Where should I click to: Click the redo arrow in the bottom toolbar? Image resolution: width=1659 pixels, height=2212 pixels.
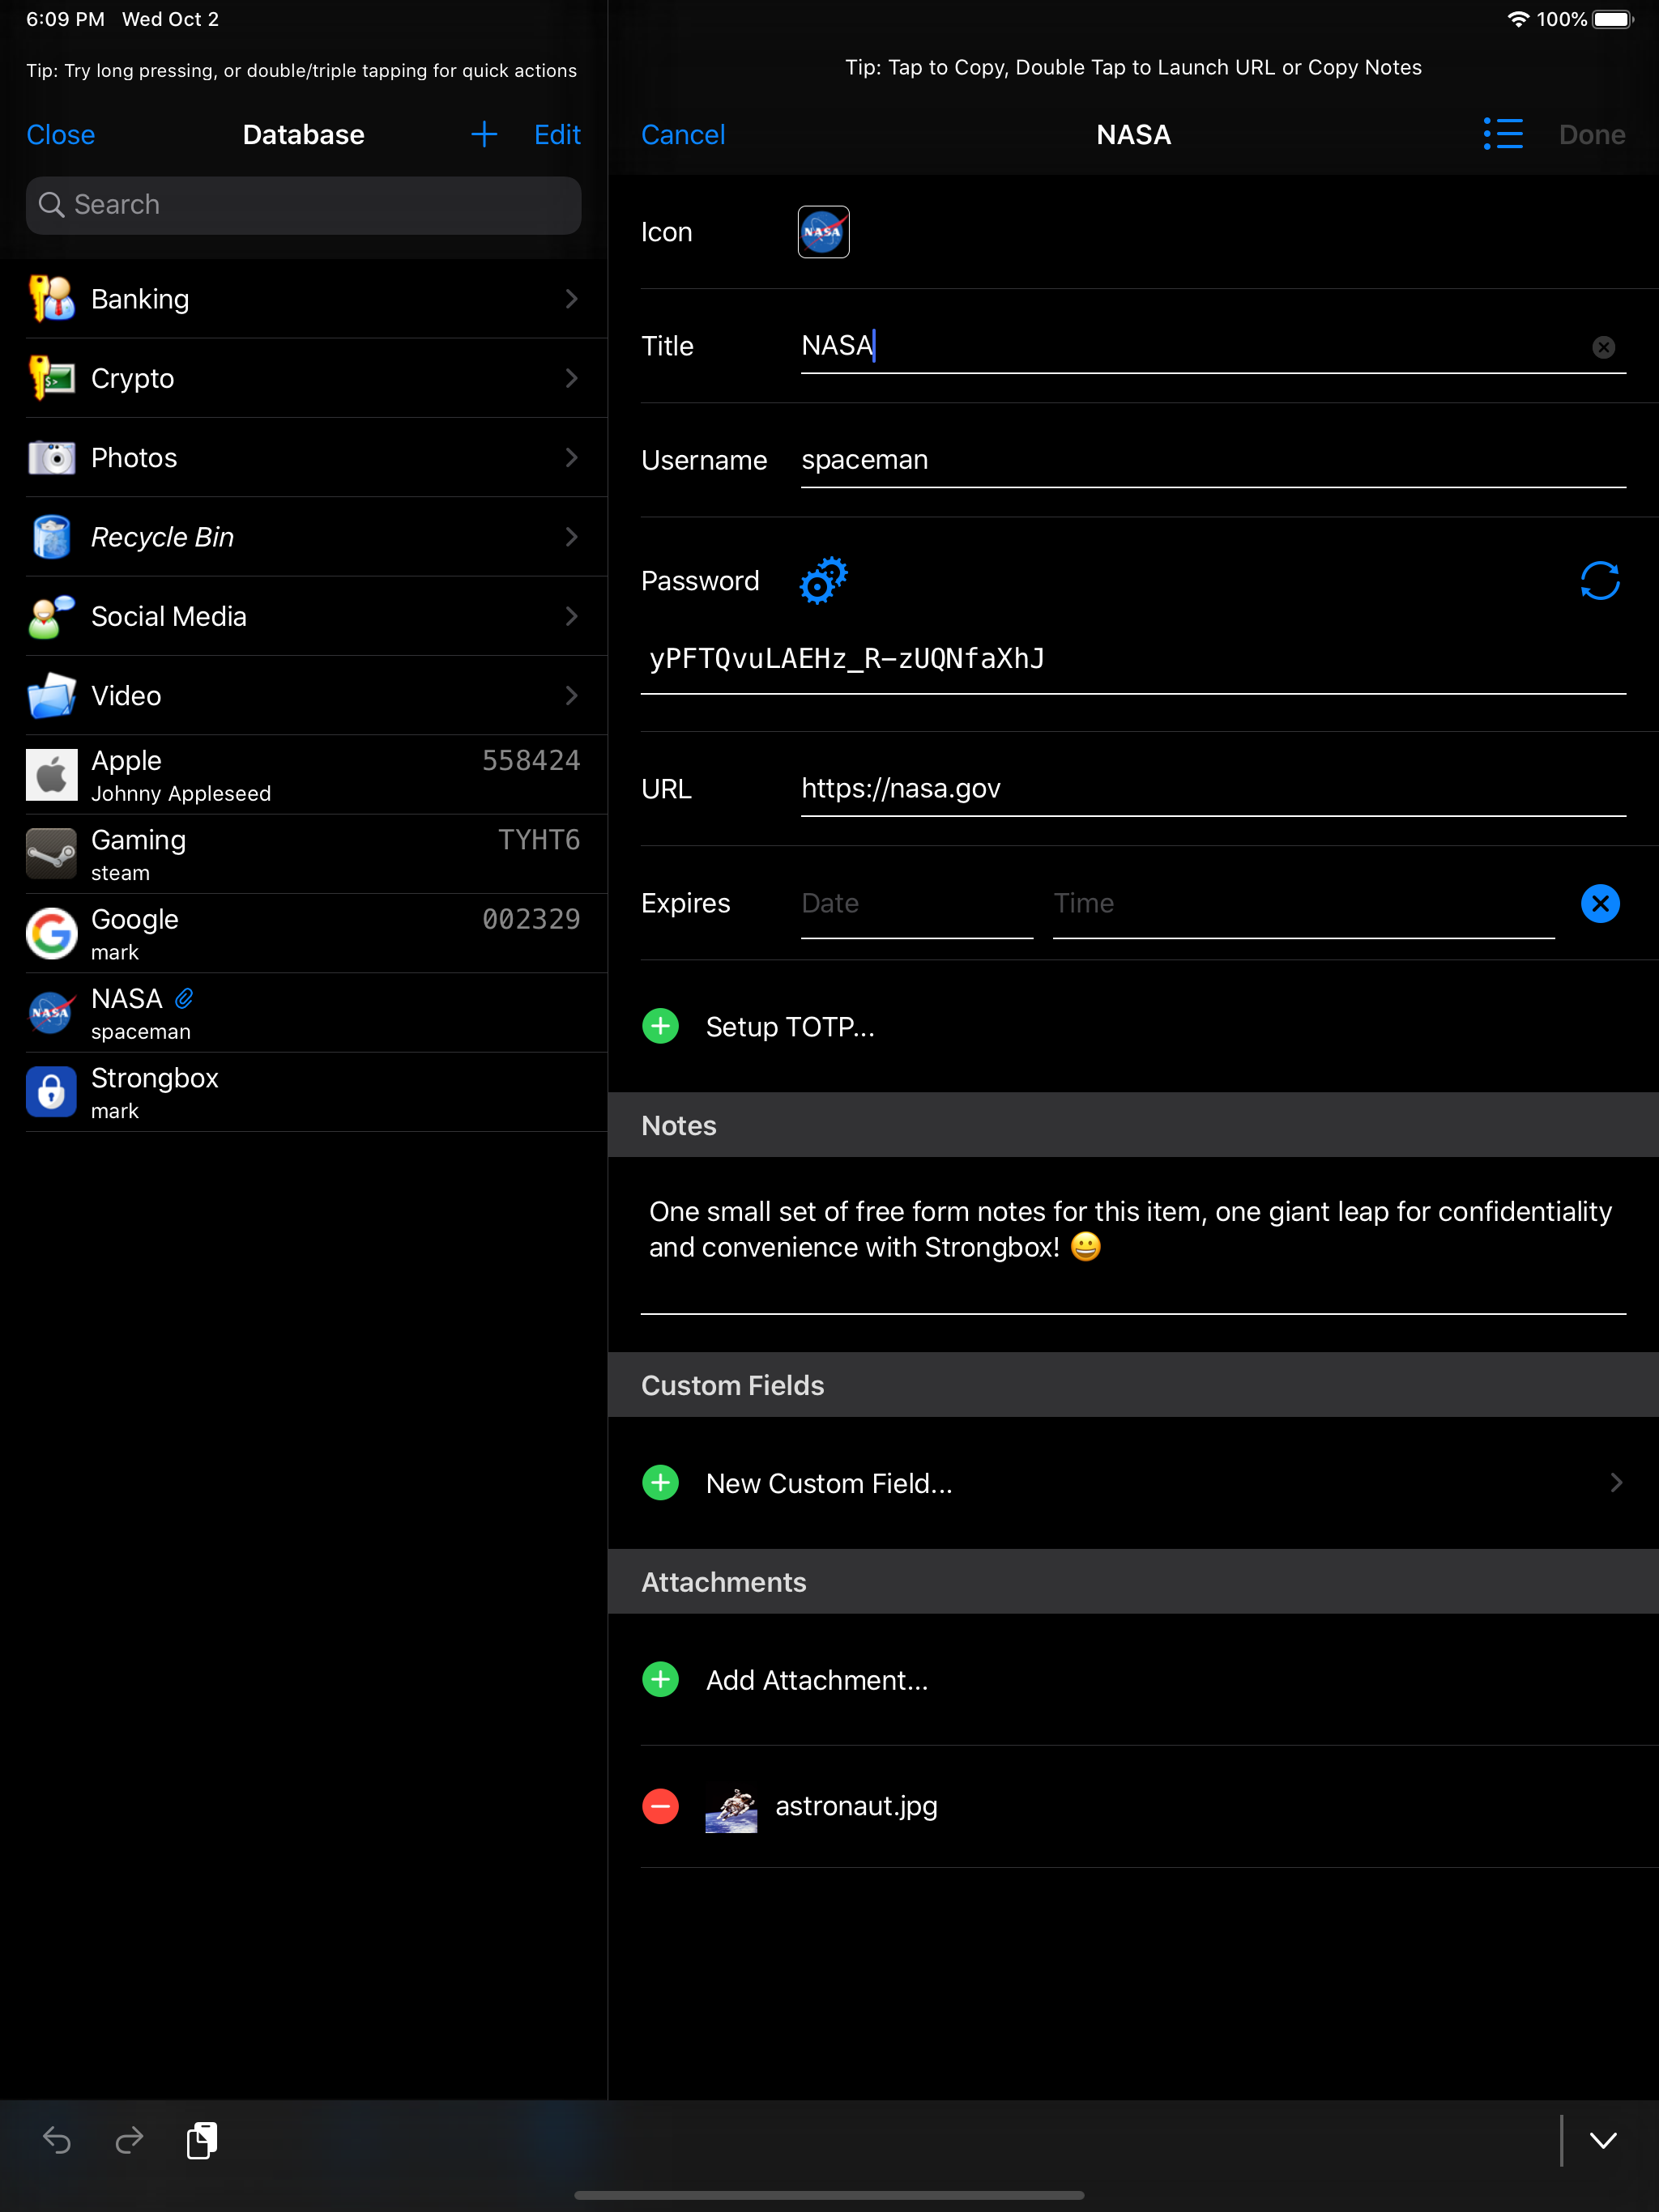(x=129, y=2140)
